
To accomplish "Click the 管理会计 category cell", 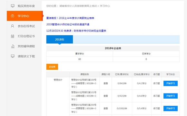I will click(58, 80).
